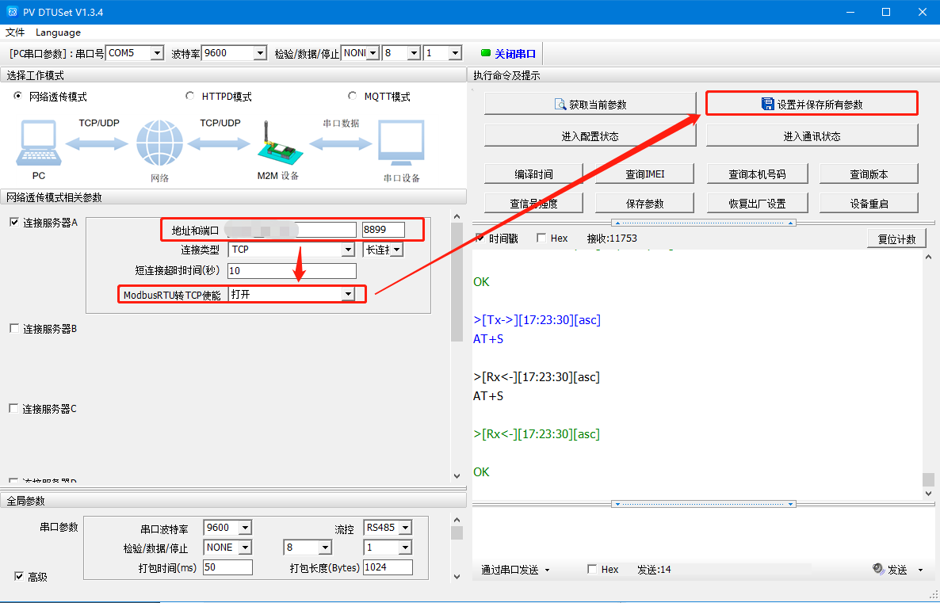Select the MQTT模式 radio button

click(x=353, y=97)
